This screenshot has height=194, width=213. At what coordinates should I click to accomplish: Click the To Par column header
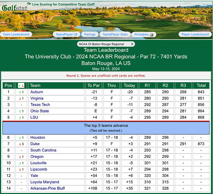[94, 86]
